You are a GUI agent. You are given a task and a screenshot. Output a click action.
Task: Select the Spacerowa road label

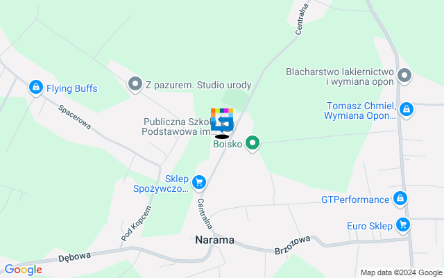coord(75,117)
